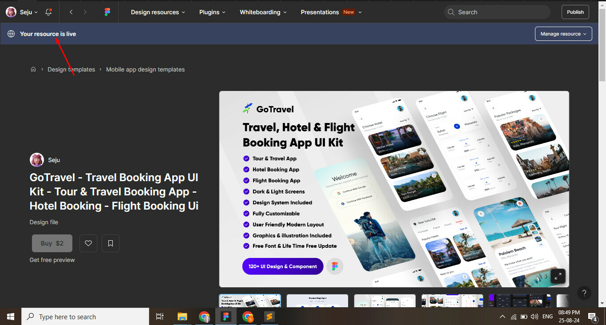Click the ENG language indicator
The image size is (606, 325).
[x=547, y=317]
